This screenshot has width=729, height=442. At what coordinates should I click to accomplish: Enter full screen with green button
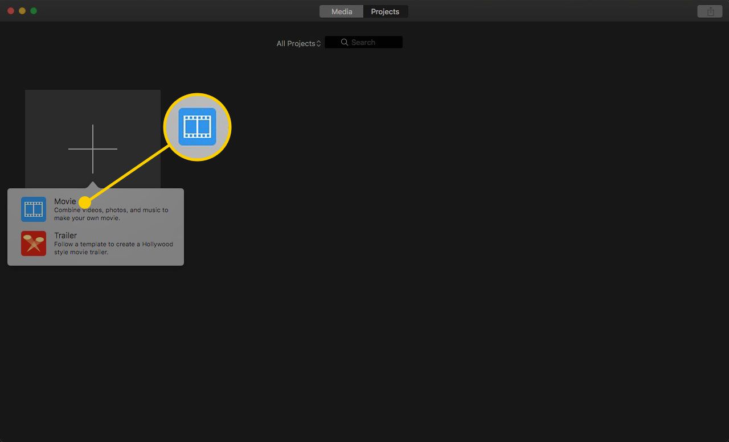34,11
